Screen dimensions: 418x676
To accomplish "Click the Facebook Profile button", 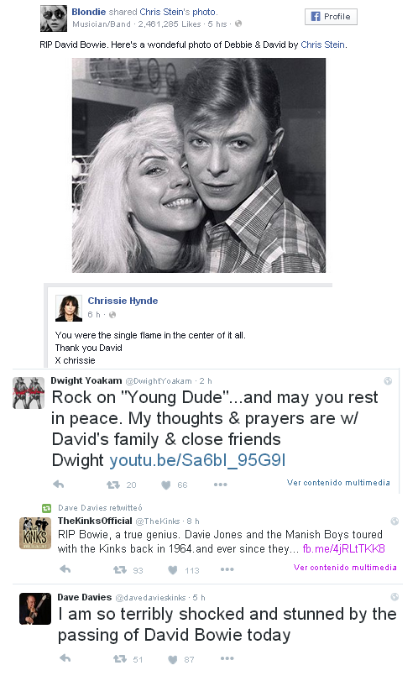I will (331, 17).
